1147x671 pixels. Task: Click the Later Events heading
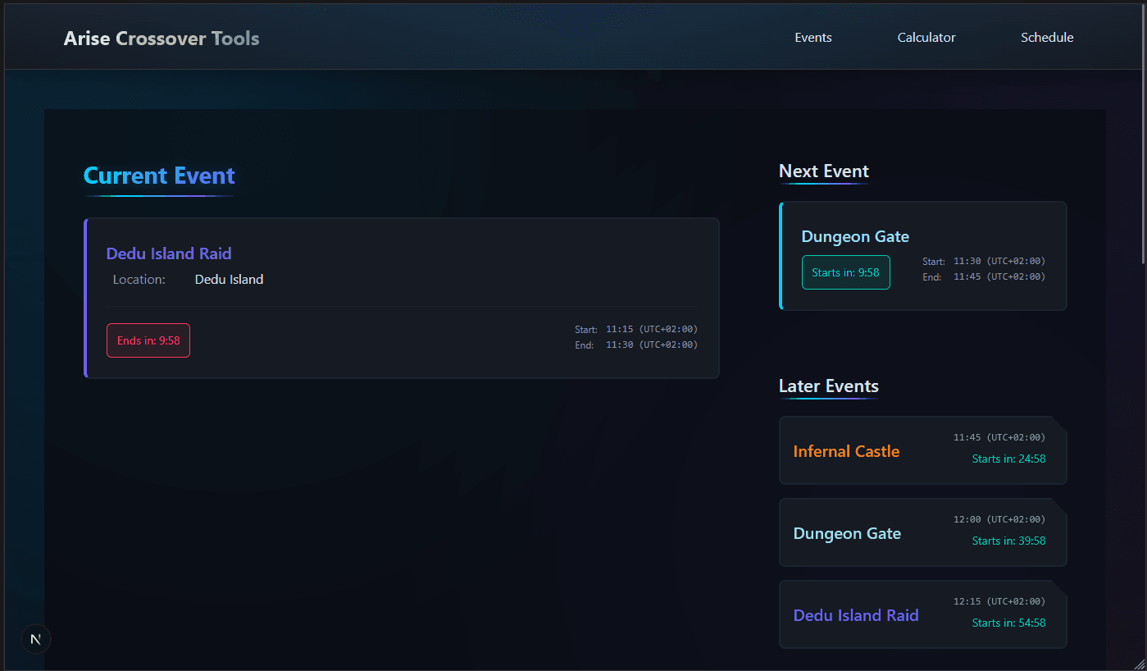click(x=829, y=386)
